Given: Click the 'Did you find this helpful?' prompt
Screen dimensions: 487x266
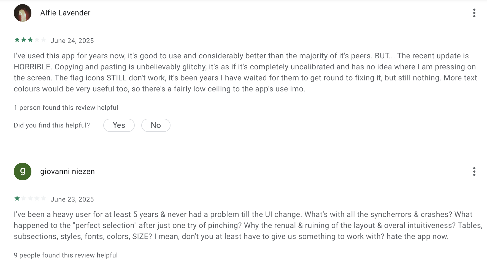Looking at the screenshot, I should [52, 125].
